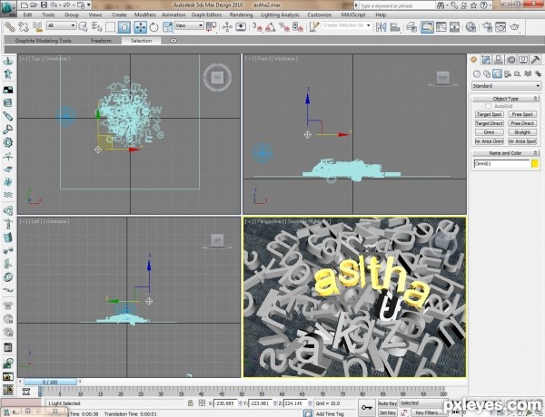
Task: Click the yellow object color swatch
Action: point(535,164)
